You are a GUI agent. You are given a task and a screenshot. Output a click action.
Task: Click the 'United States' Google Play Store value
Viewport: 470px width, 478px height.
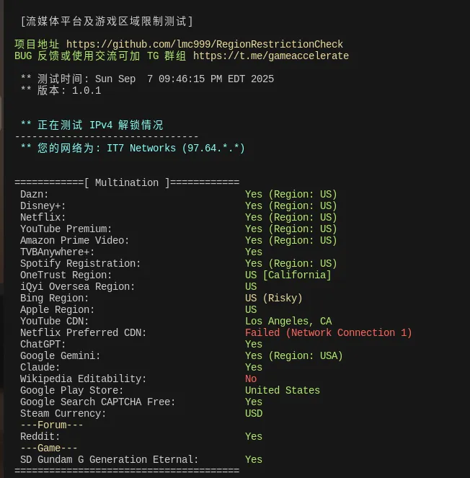[282, 391]
